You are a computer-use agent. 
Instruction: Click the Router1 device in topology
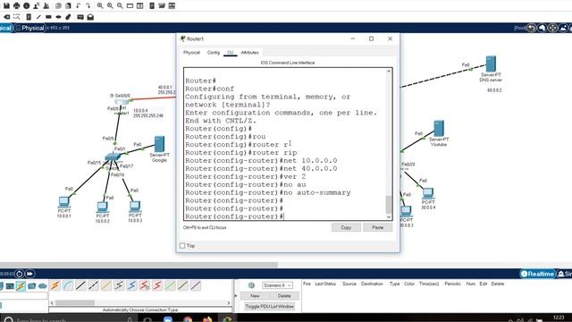(122, 102)
